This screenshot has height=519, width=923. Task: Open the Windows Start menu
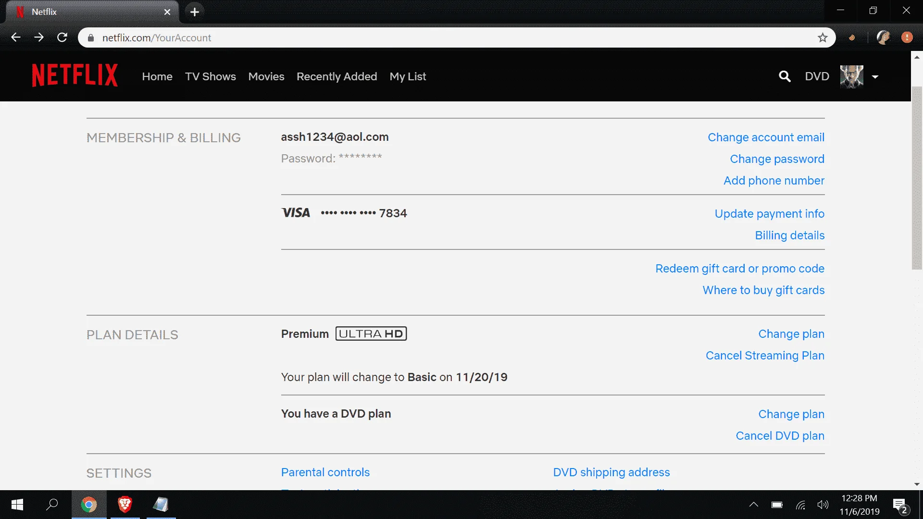pyautogui.click(x=17, y=505)
